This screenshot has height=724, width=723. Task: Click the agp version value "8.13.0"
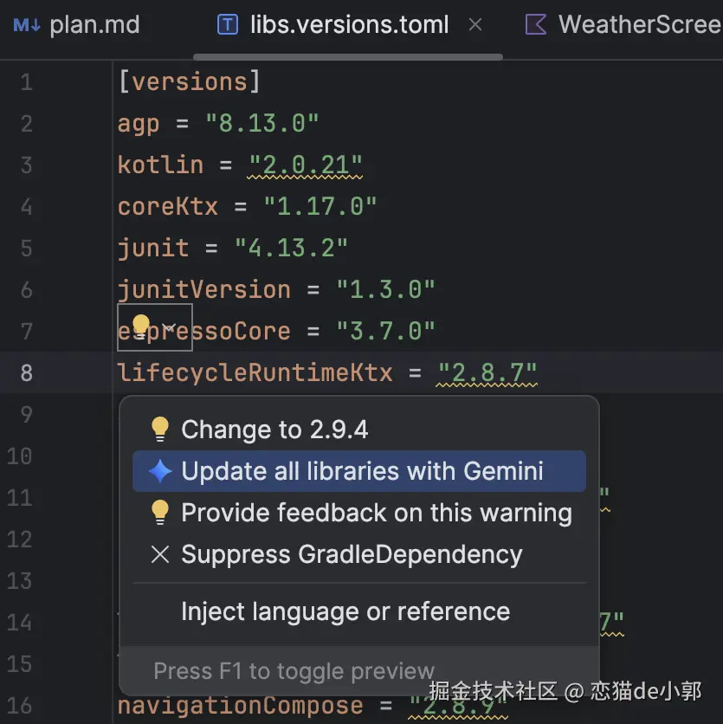point(262,123)
